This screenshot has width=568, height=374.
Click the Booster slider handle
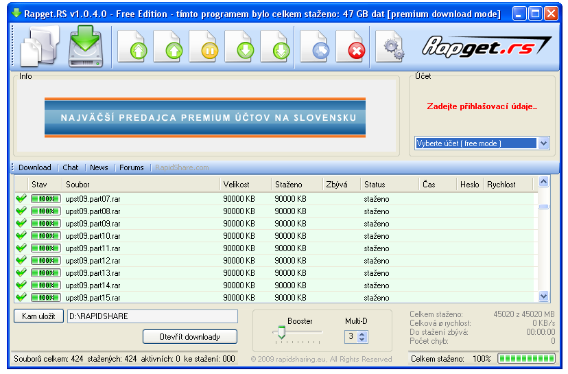pos(281,332)
